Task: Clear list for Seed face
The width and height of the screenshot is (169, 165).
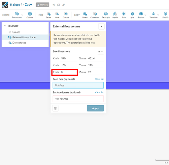Action: coord(99,79)
